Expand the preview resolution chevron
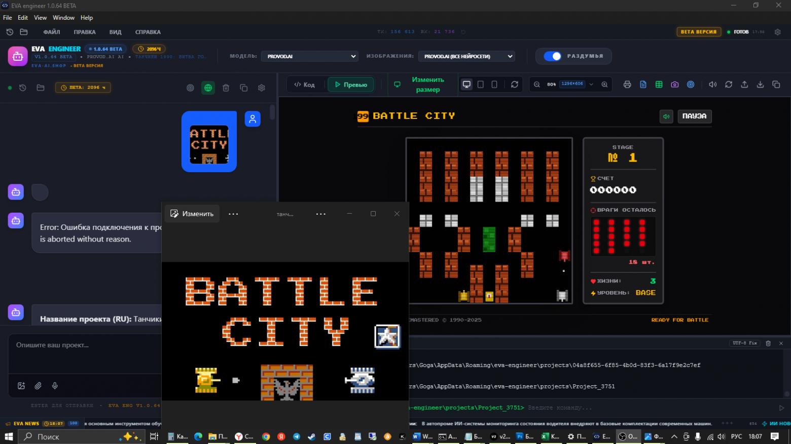The width and height of the screenshot is (791, 444). pos(591,85)
